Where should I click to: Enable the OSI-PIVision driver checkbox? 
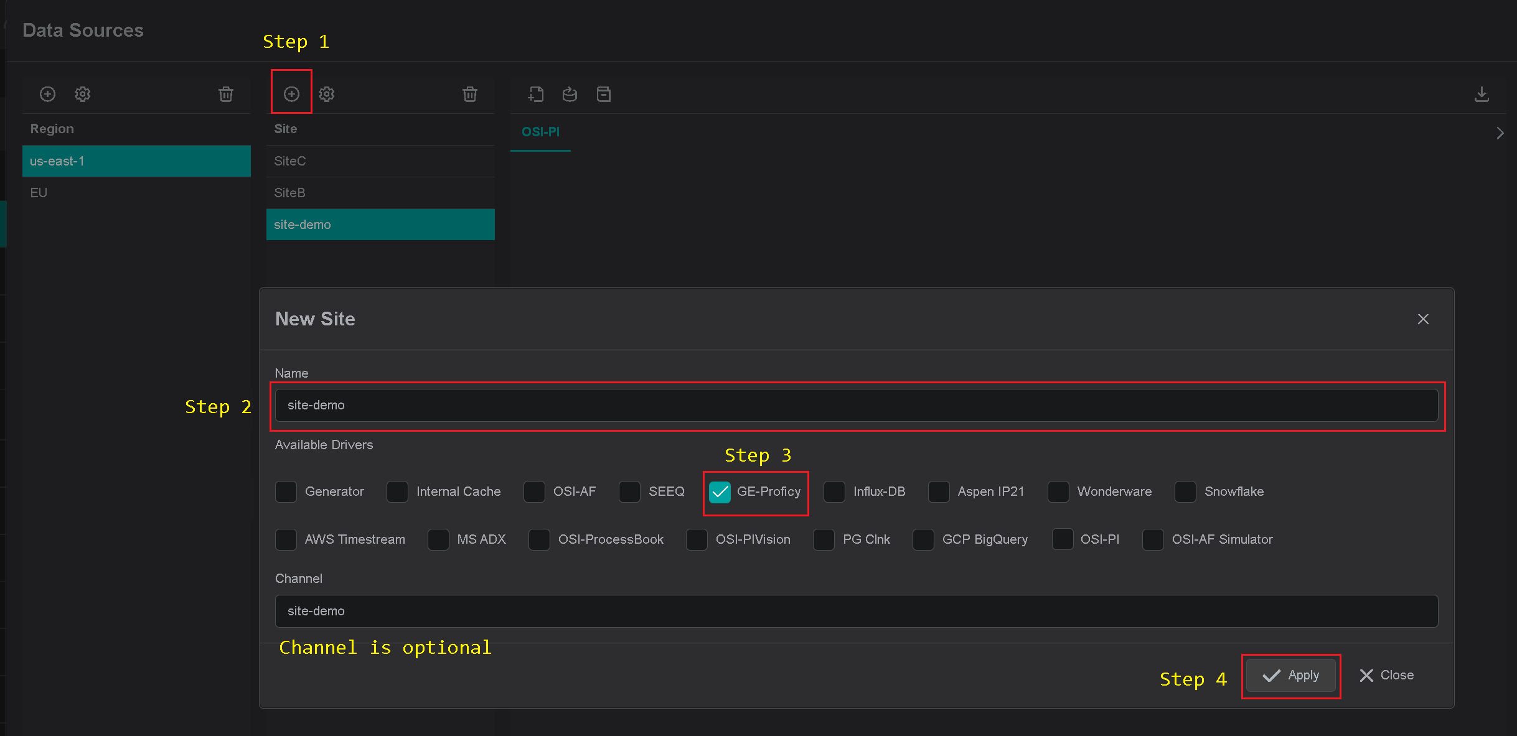697,539
